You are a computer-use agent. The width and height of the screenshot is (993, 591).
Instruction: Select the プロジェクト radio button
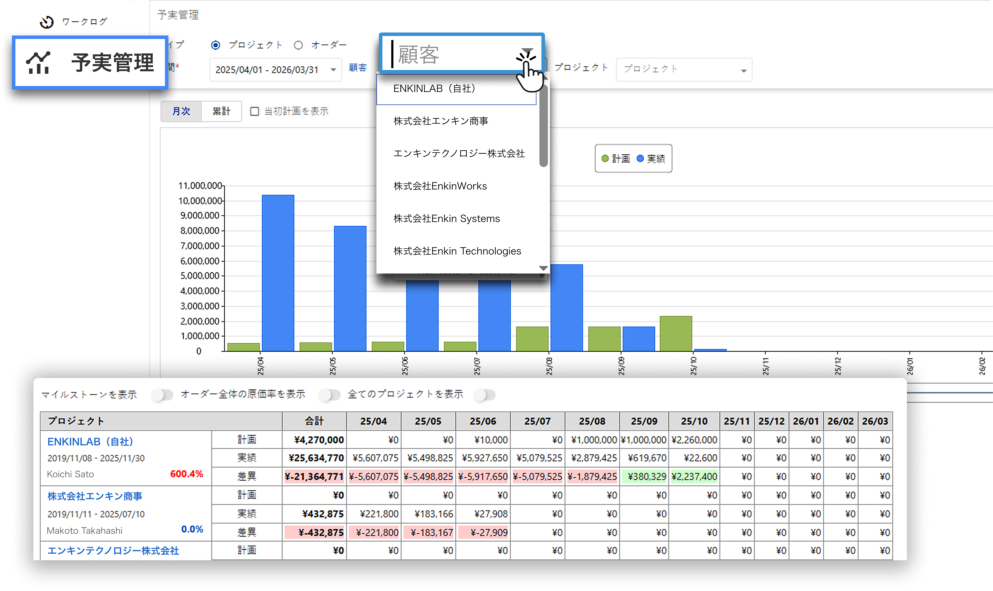[x=215, y=45]
